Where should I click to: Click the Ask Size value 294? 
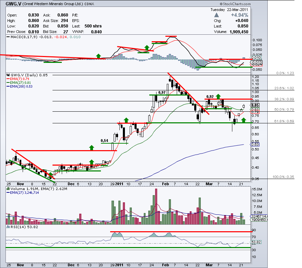point(65,21)
